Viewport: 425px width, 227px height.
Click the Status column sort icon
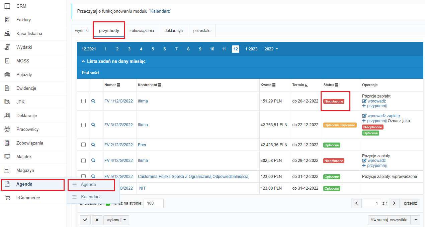pyautogui.click(x=337, y=85)
